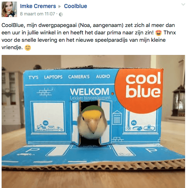Click the WELKOM text on the box
Screen dimensions: 187x188
tap(90, 92)
